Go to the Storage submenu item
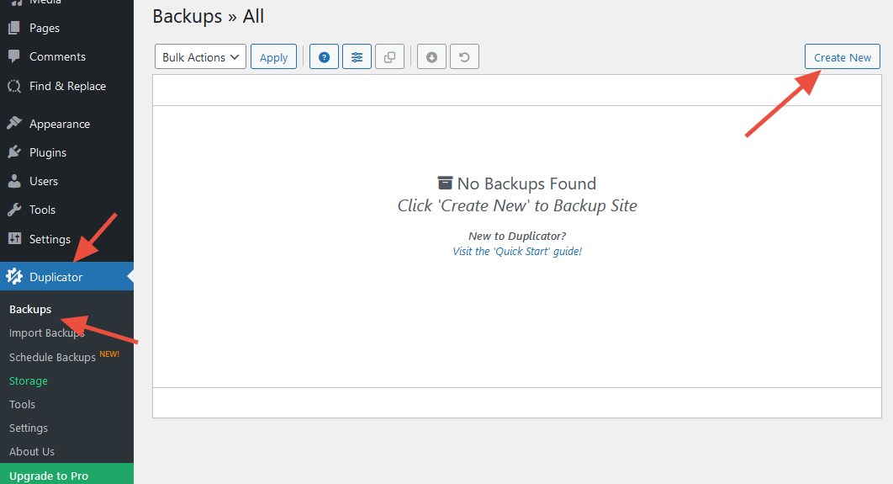Image resolution: width=893 pixels, height=484 pixels. point(29,380)
